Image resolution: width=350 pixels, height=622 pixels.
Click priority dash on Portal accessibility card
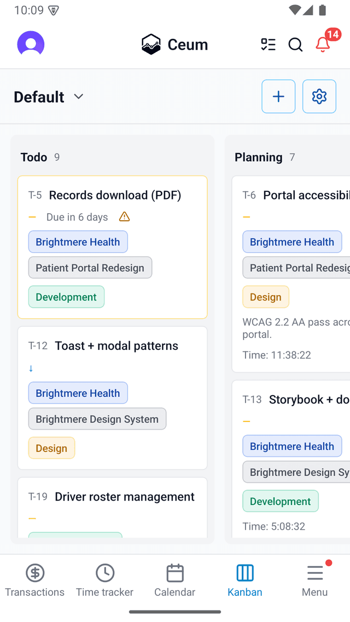(247, 217)
